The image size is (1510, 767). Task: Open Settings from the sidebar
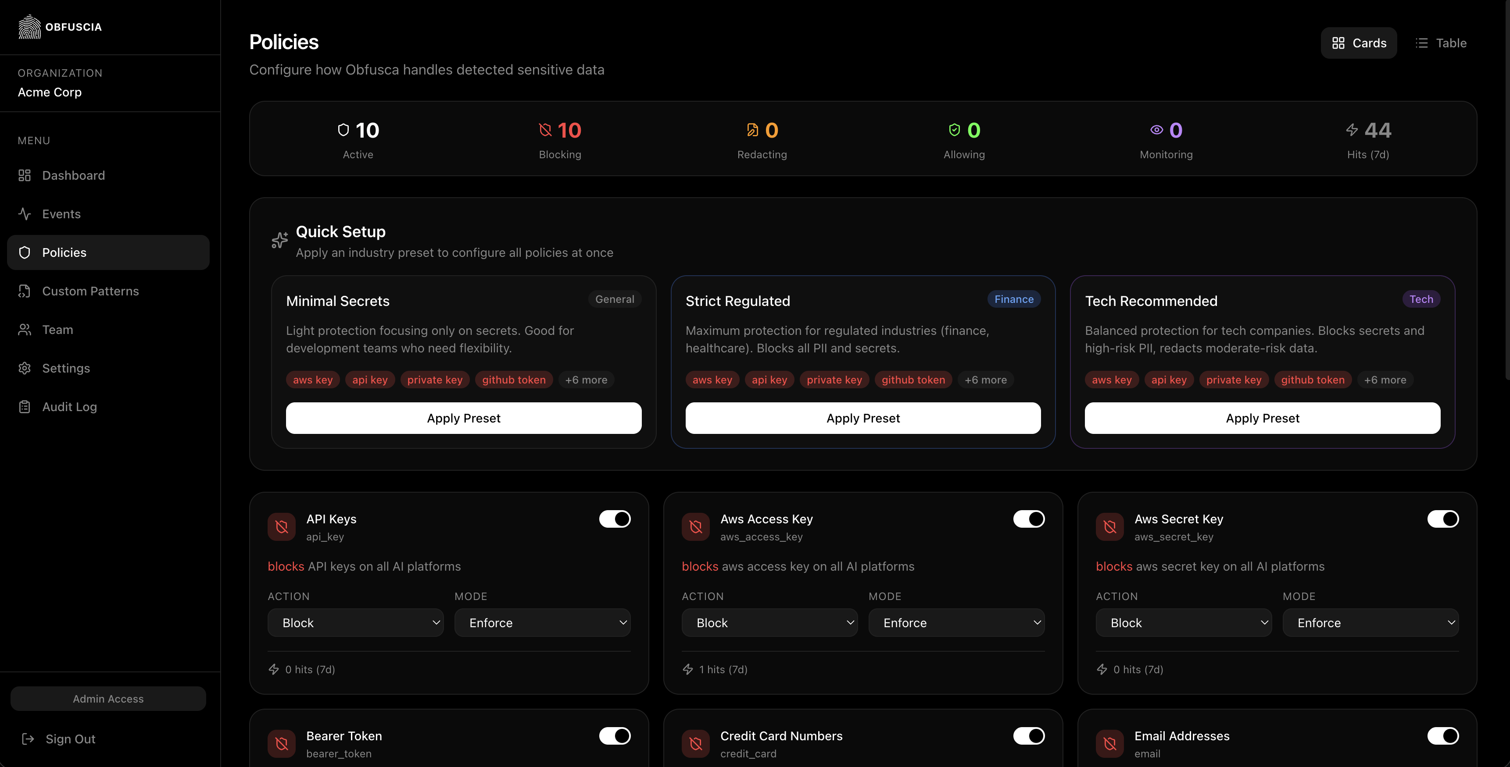(66, 368)
